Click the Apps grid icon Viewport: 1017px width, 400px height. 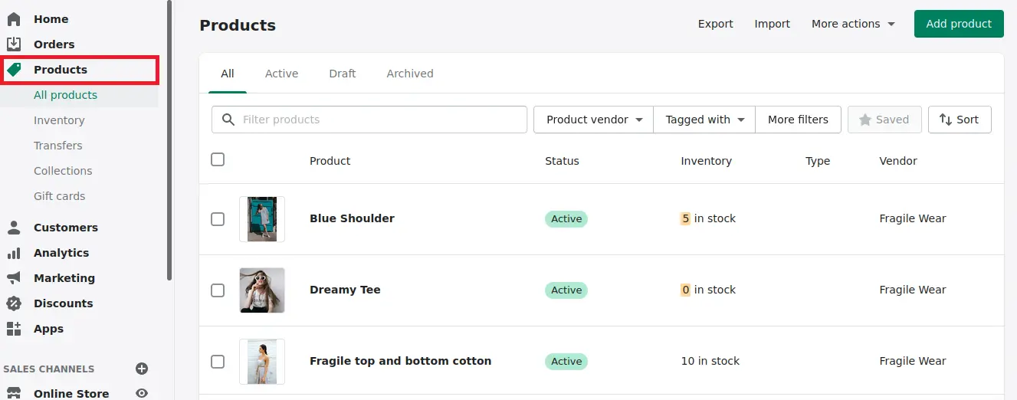[14, 329]
